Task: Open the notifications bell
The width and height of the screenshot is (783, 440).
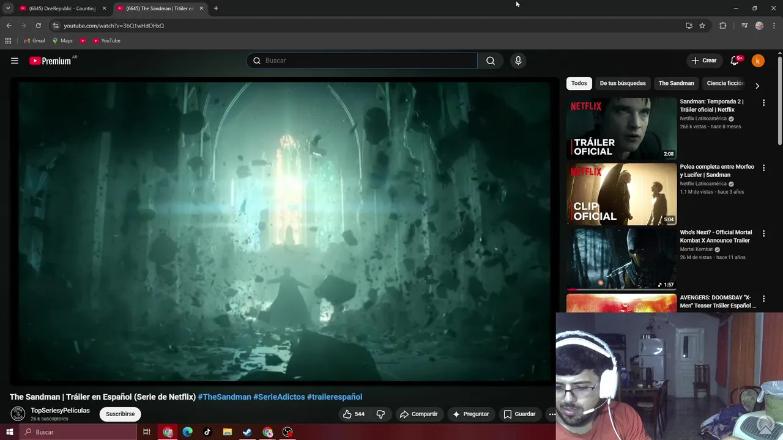Action: coord(735,61)
